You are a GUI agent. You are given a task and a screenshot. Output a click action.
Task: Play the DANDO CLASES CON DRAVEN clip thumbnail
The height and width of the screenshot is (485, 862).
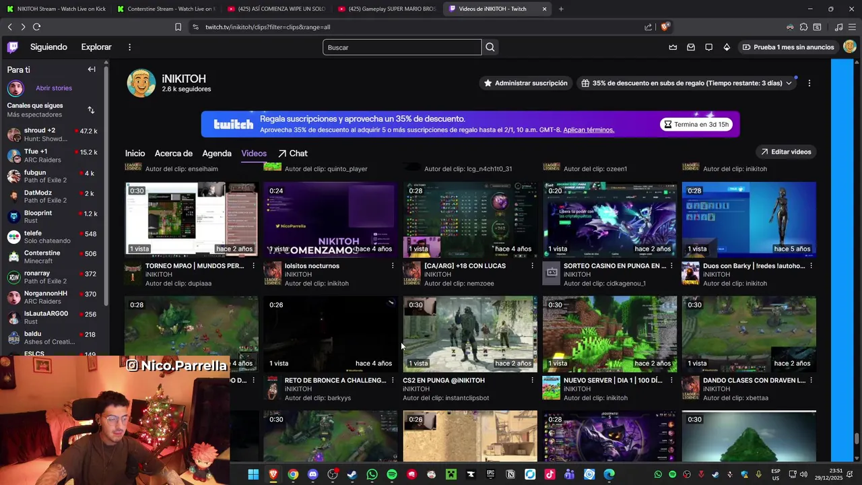click(749, 333)
